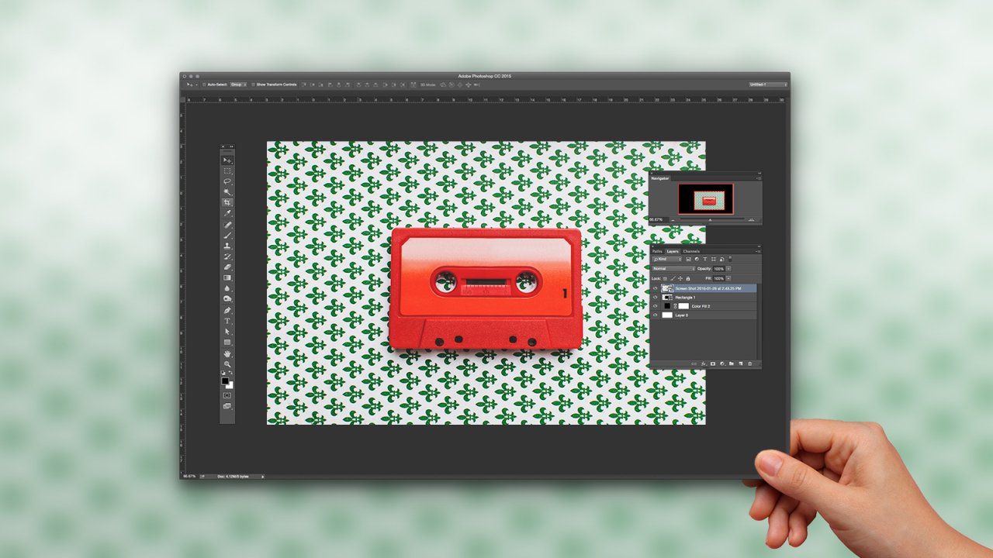Click the Create New Layer icon
The width and height of the screenshot is (993, 558).
coord(741,363)
